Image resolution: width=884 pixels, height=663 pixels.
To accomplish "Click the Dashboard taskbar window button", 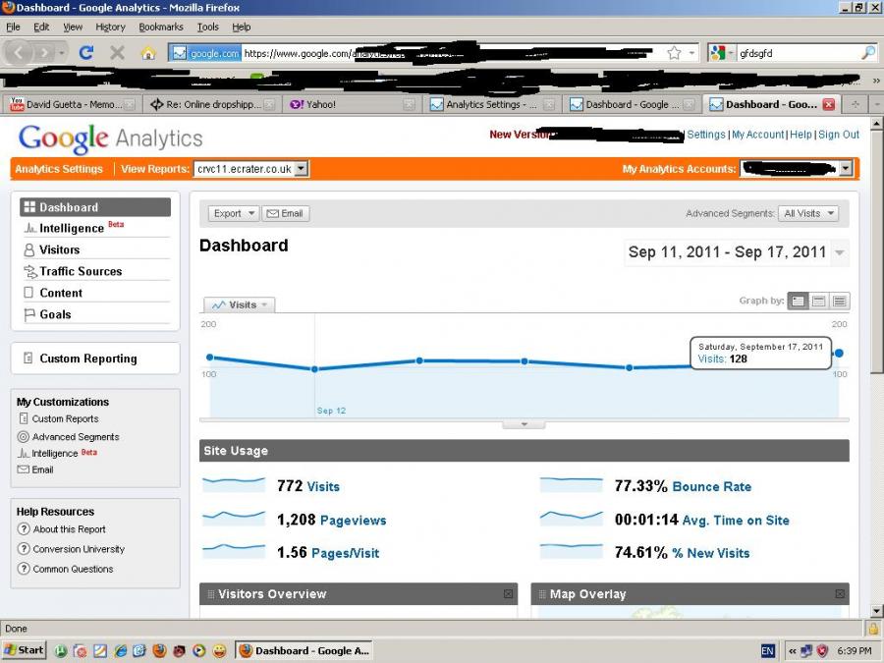I will 305,650.
